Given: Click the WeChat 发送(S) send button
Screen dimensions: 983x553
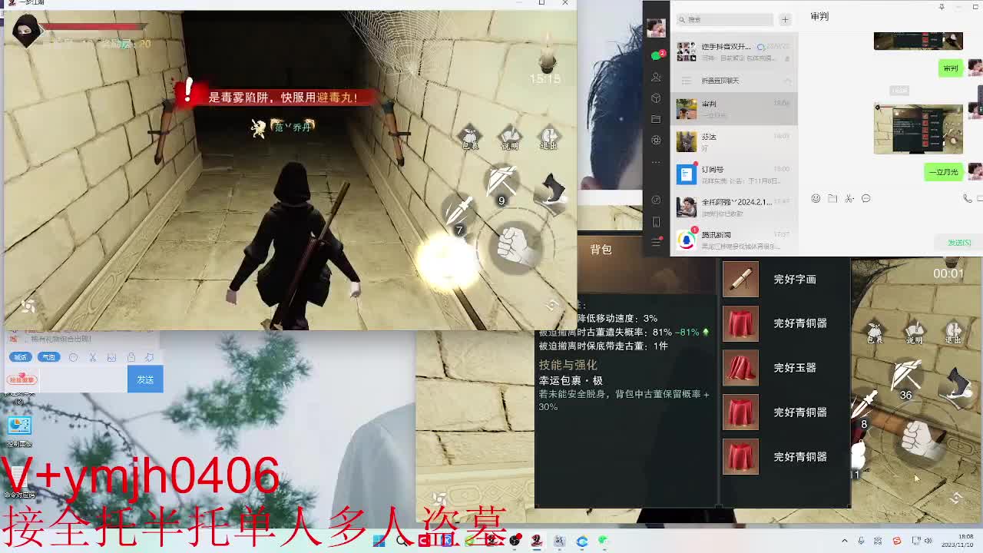Looking at the screenshot, I should 959,243.
